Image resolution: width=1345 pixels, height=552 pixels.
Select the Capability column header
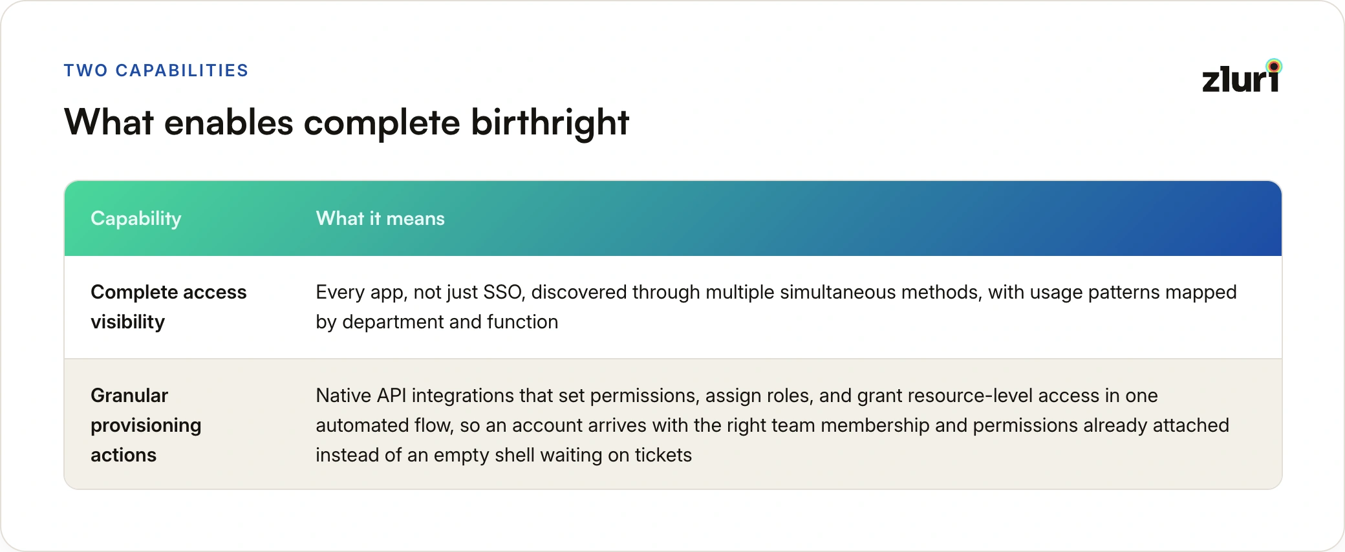[x=136, y=218]
